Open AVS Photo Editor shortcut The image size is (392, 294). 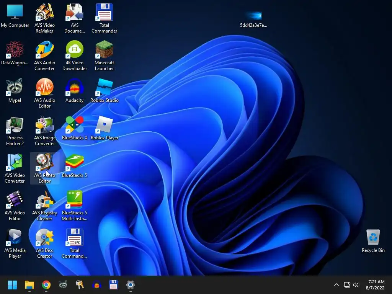click(44, 168)
